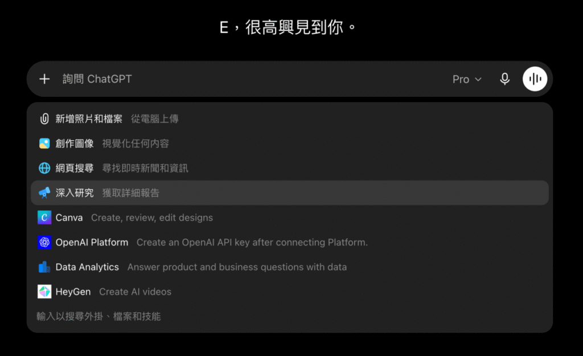Click the 輸入以搜尋外掛、檔案和技能 hint text
Screen dimensions: 583x356
click(x=98, y=316)
